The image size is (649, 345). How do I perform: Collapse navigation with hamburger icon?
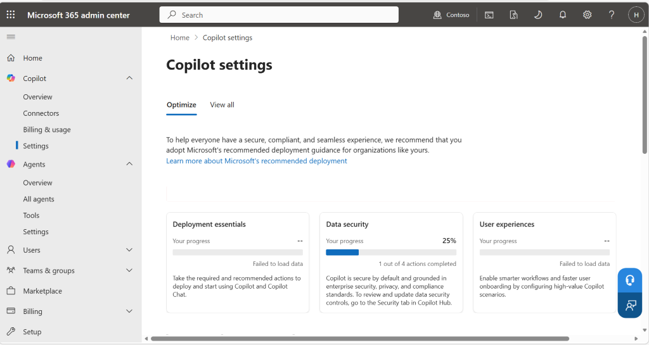pyautogui.click(x=11, y=37)
